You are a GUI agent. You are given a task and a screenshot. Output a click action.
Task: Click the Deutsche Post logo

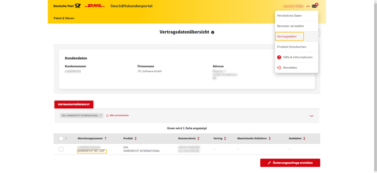coord(67,6)
